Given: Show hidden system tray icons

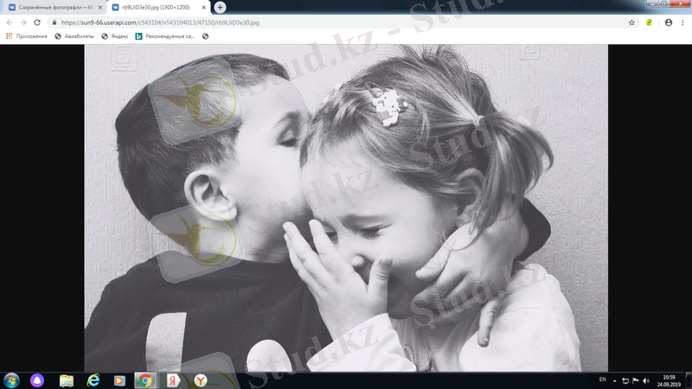Looking at the screenshot, I should [x=614, y=380].
